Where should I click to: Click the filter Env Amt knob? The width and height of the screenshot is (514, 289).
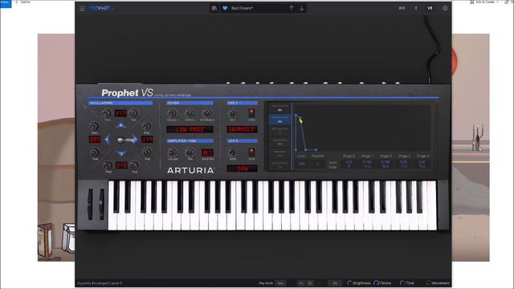point(172,113)
